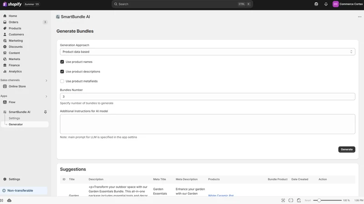The width and height of the screenshot is (364, 204).
Task: Open Generation Approach dropdown
Action: click(207, 52)
